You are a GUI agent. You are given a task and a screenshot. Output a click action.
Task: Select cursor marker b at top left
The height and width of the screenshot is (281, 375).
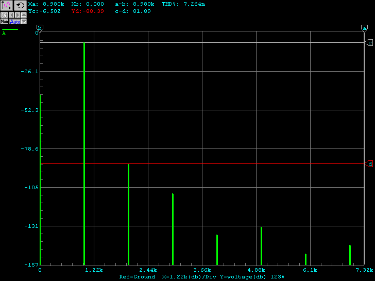(40, 28)
